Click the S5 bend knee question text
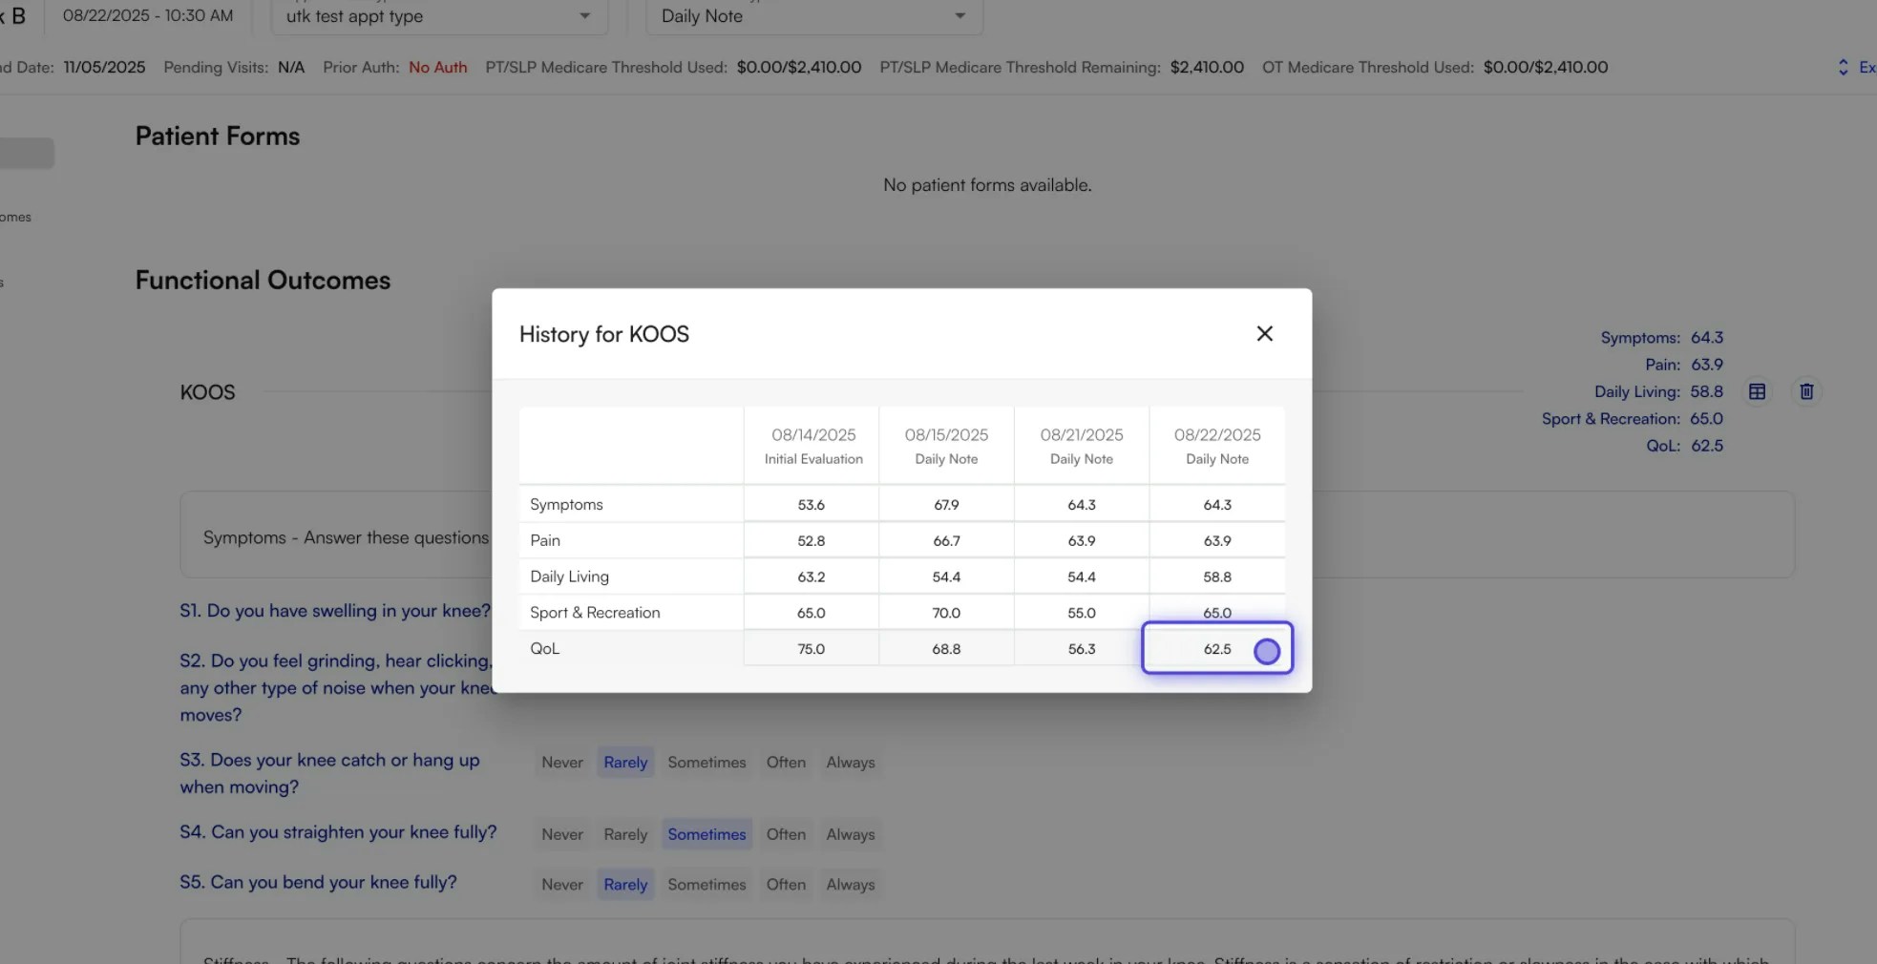 click(x=318, y=882)
